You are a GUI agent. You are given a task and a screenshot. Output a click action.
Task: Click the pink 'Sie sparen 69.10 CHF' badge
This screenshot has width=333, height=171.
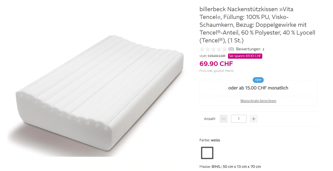tap(245, 56)
